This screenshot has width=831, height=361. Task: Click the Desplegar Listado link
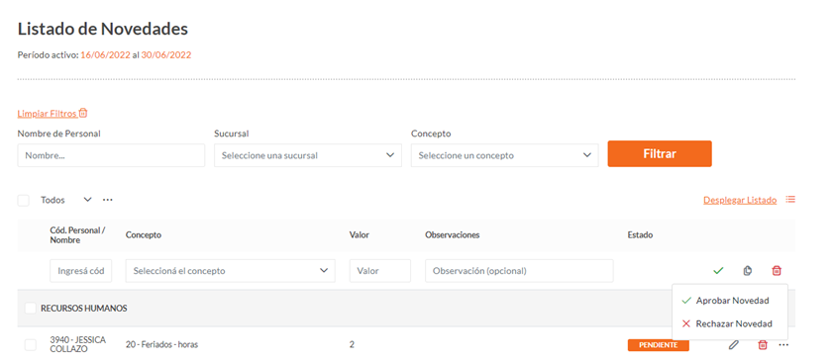coord(740,200)
